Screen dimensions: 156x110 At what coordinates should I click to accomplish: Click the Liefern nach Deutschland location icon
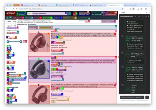17,14
